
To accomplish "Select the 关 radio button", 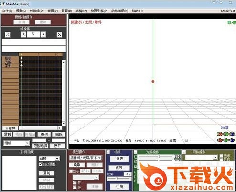I will (75, 187).
